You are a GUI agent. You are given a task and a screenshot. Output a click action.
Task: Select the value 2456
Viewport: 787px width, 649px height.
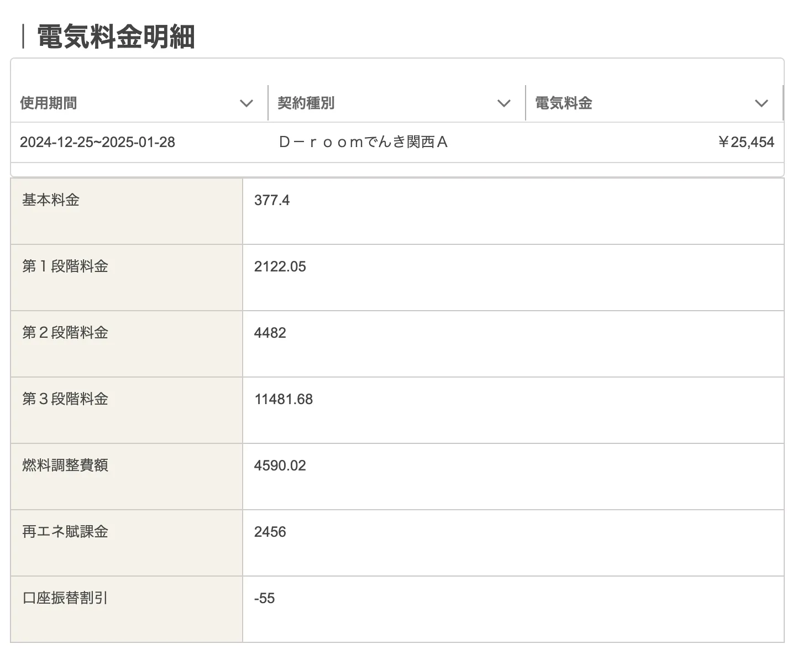click(270, 532)
